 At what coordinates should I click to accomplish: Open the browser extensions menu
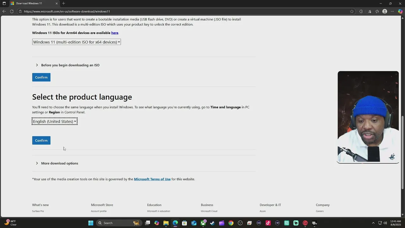point(361,11)
